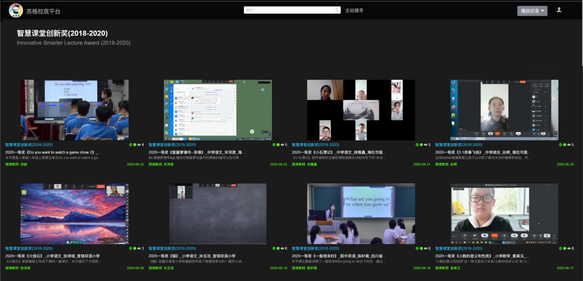The width and height of the screenshot is (583, 281).
Task: Expand the 播放纪录 dropdown
Action: pyautogui.click(x=532, y=11)
